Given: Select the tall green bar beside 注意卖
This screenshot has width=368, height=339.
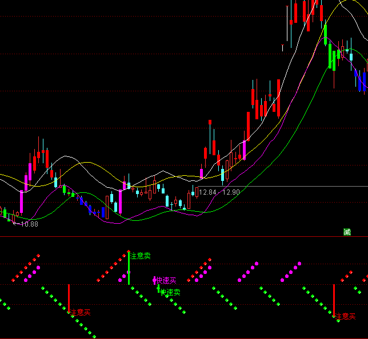Looking at the screenshot, I should (x=129, y=268).
